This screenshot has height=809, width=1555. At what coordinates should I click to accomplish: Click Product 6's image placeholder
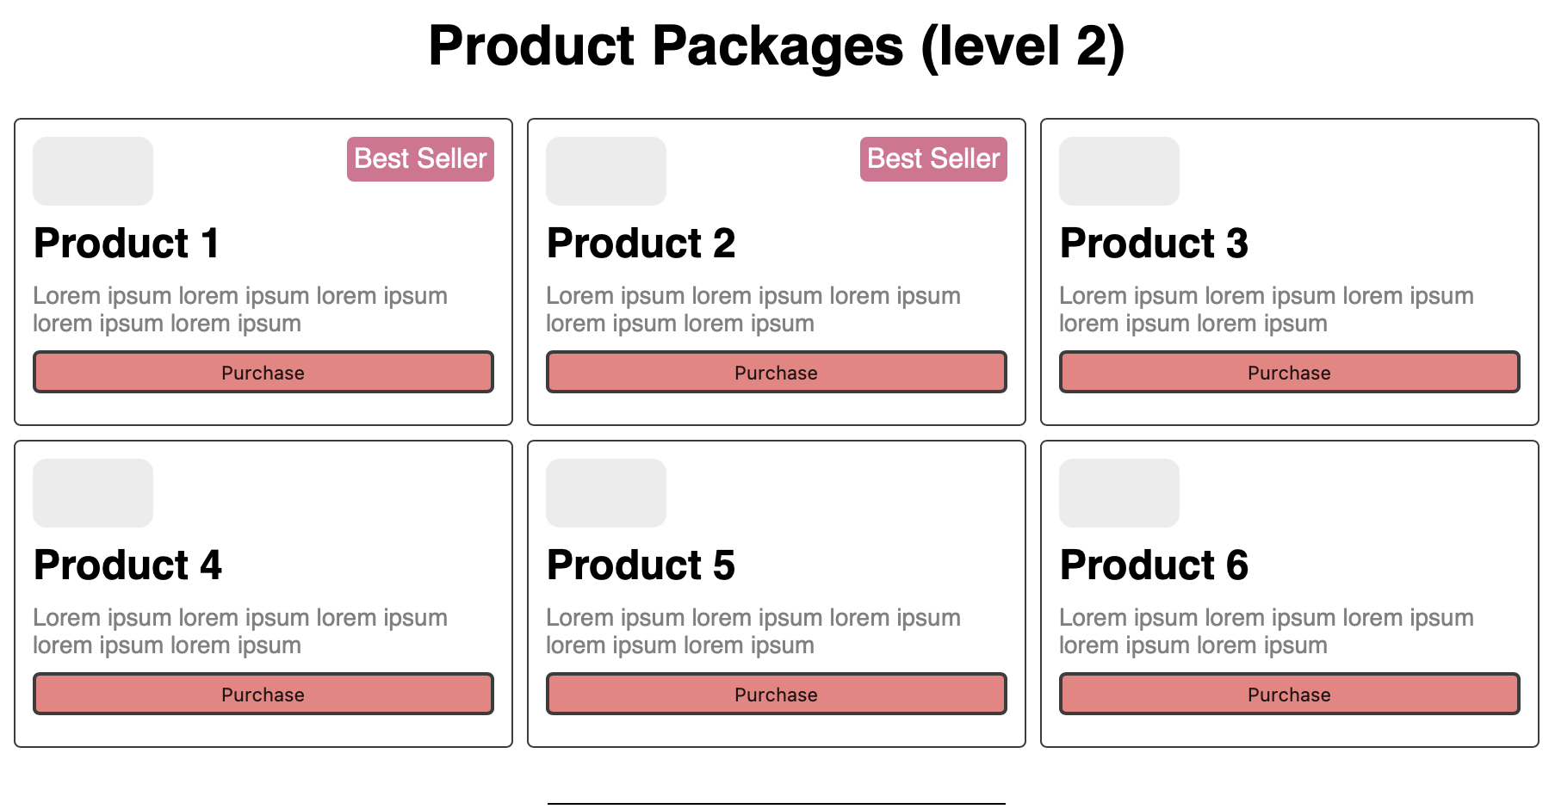[x=1119, y=493]
